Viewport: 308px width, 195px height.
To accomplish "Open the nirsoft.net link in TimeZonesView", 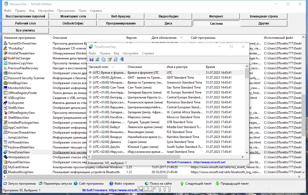I will [210, 162].
